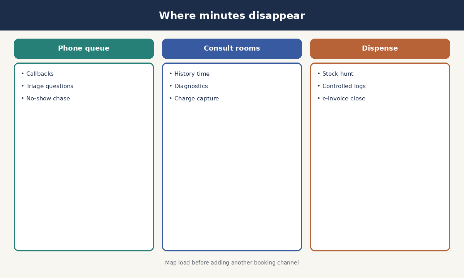Click the No-show chase bullet item

tap(46, 98)
